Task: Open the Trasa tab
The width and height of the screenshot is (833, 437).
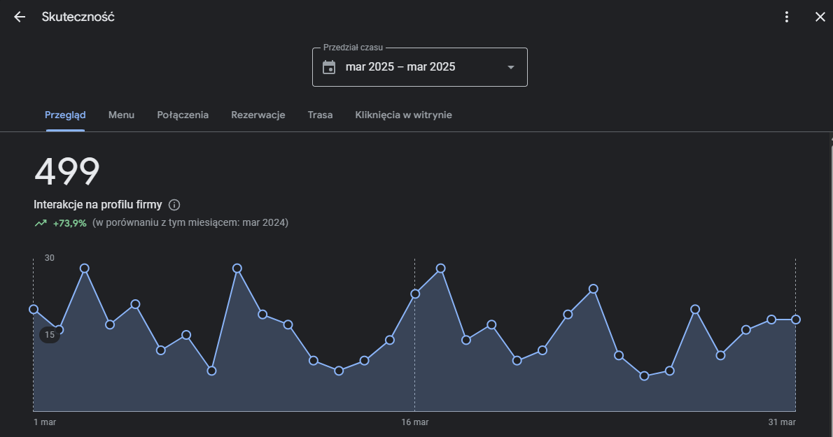Action: [321, 115]
